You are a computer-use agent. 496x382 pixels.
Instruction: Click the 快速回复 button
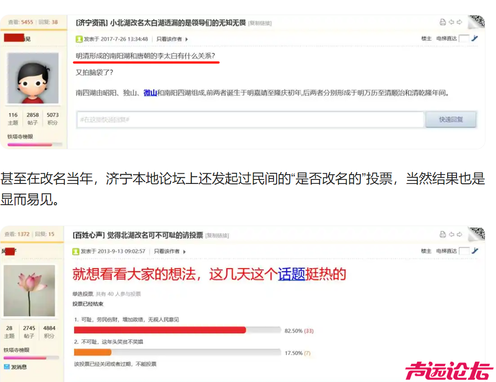(x=451, y=120)
